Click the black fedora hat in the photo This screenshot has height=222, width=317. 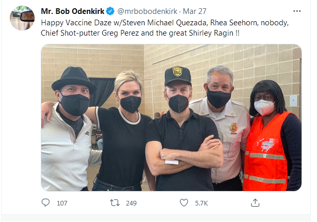click(x=74, y=79)
